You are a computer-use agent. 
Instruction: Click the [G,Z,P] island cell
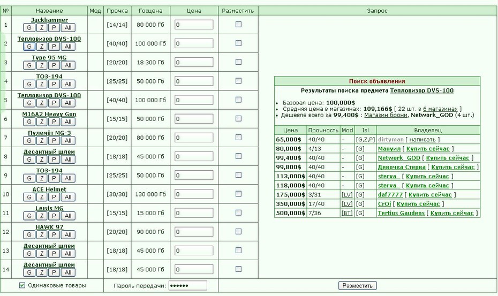pyautogui.click(x=365, y=139)
